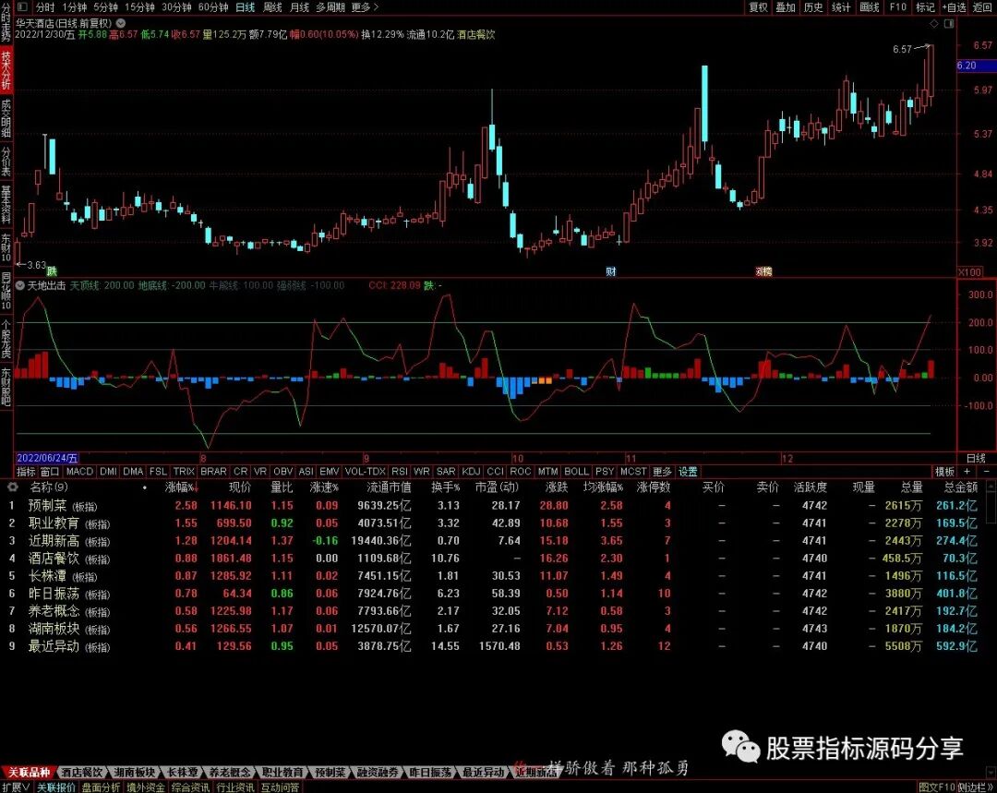Switch chart to 15分钟 period
The width and height of the screenshot is (997, 793).
pyautogui.click(x=139, y=7)
